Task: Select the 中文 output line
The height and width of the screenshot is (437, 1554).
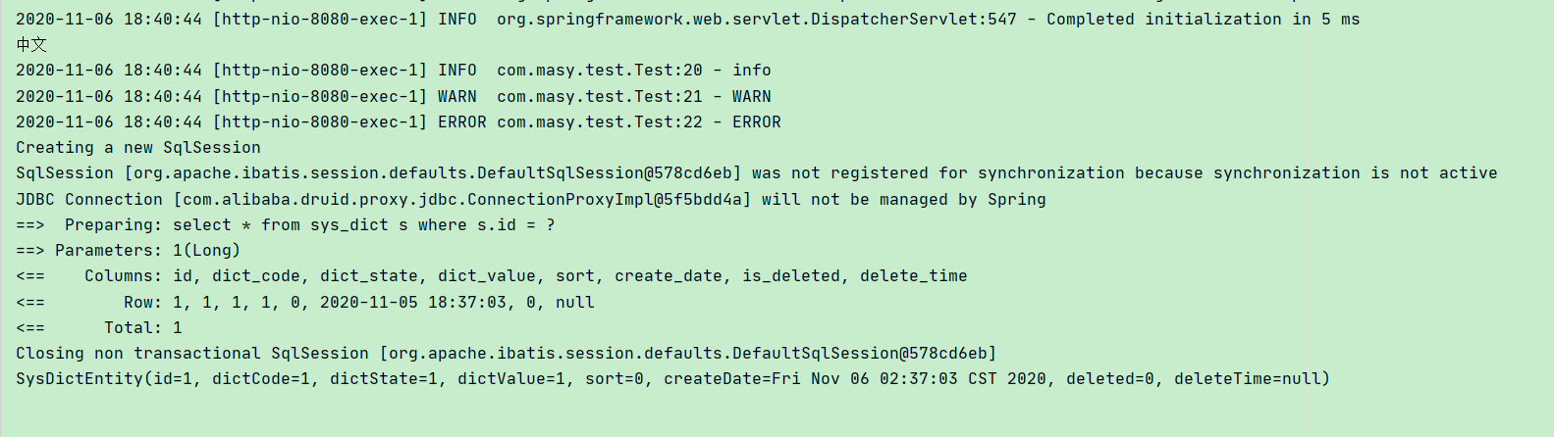Action: coord(31,45)
